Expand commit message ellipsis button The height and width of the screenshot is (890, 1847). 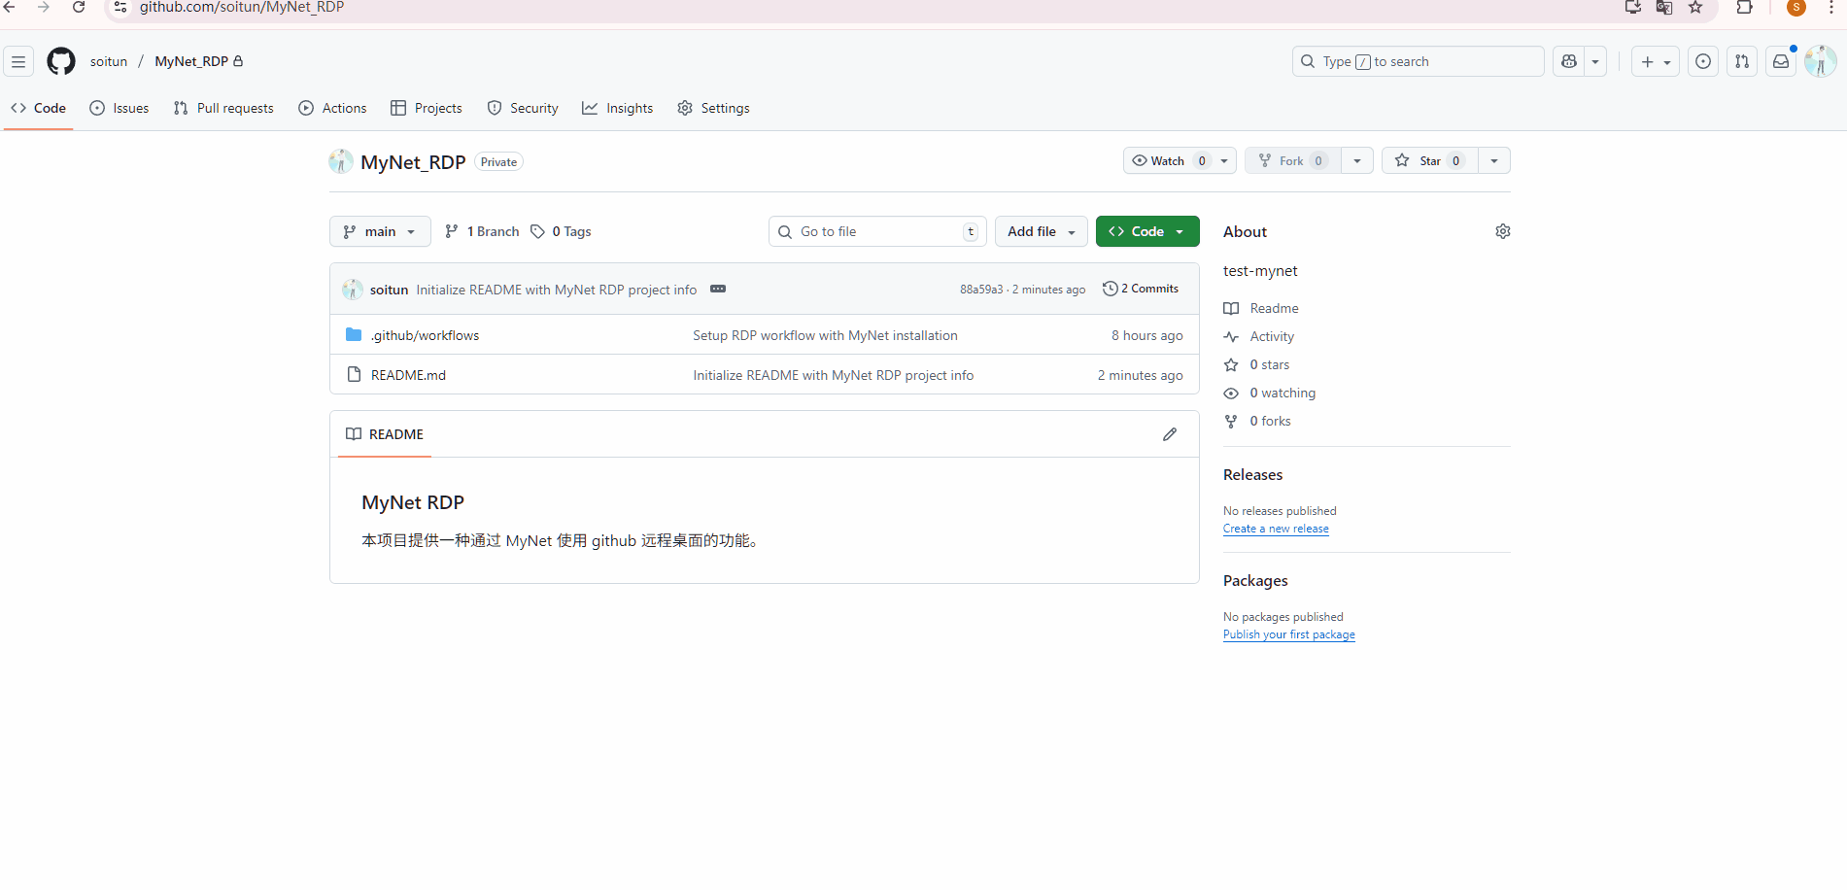(718, 290)
